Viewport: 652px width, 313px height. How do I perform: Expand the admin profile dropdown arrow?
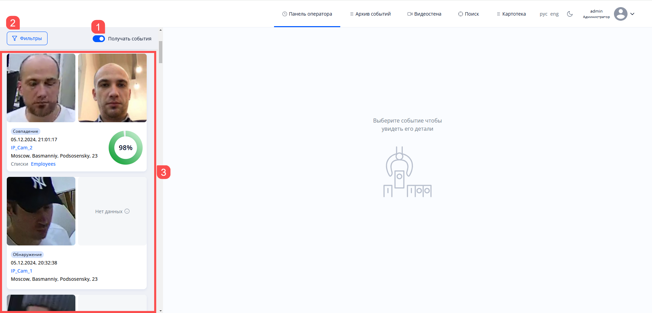click(x=632, y=14)
